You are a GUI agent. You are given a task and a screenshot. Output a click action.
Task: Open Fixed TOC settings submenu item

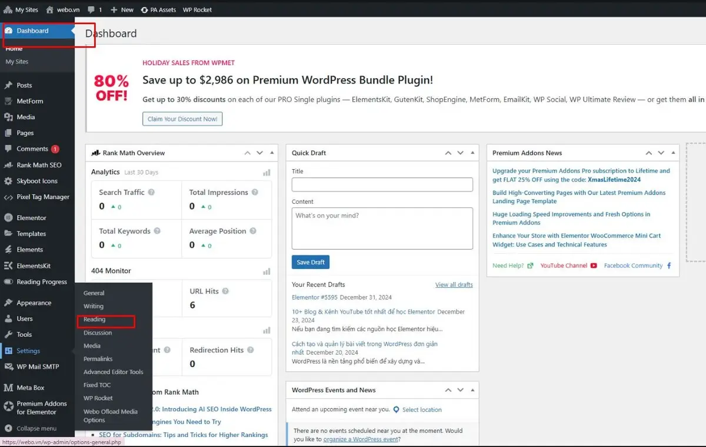pos(97,385)
